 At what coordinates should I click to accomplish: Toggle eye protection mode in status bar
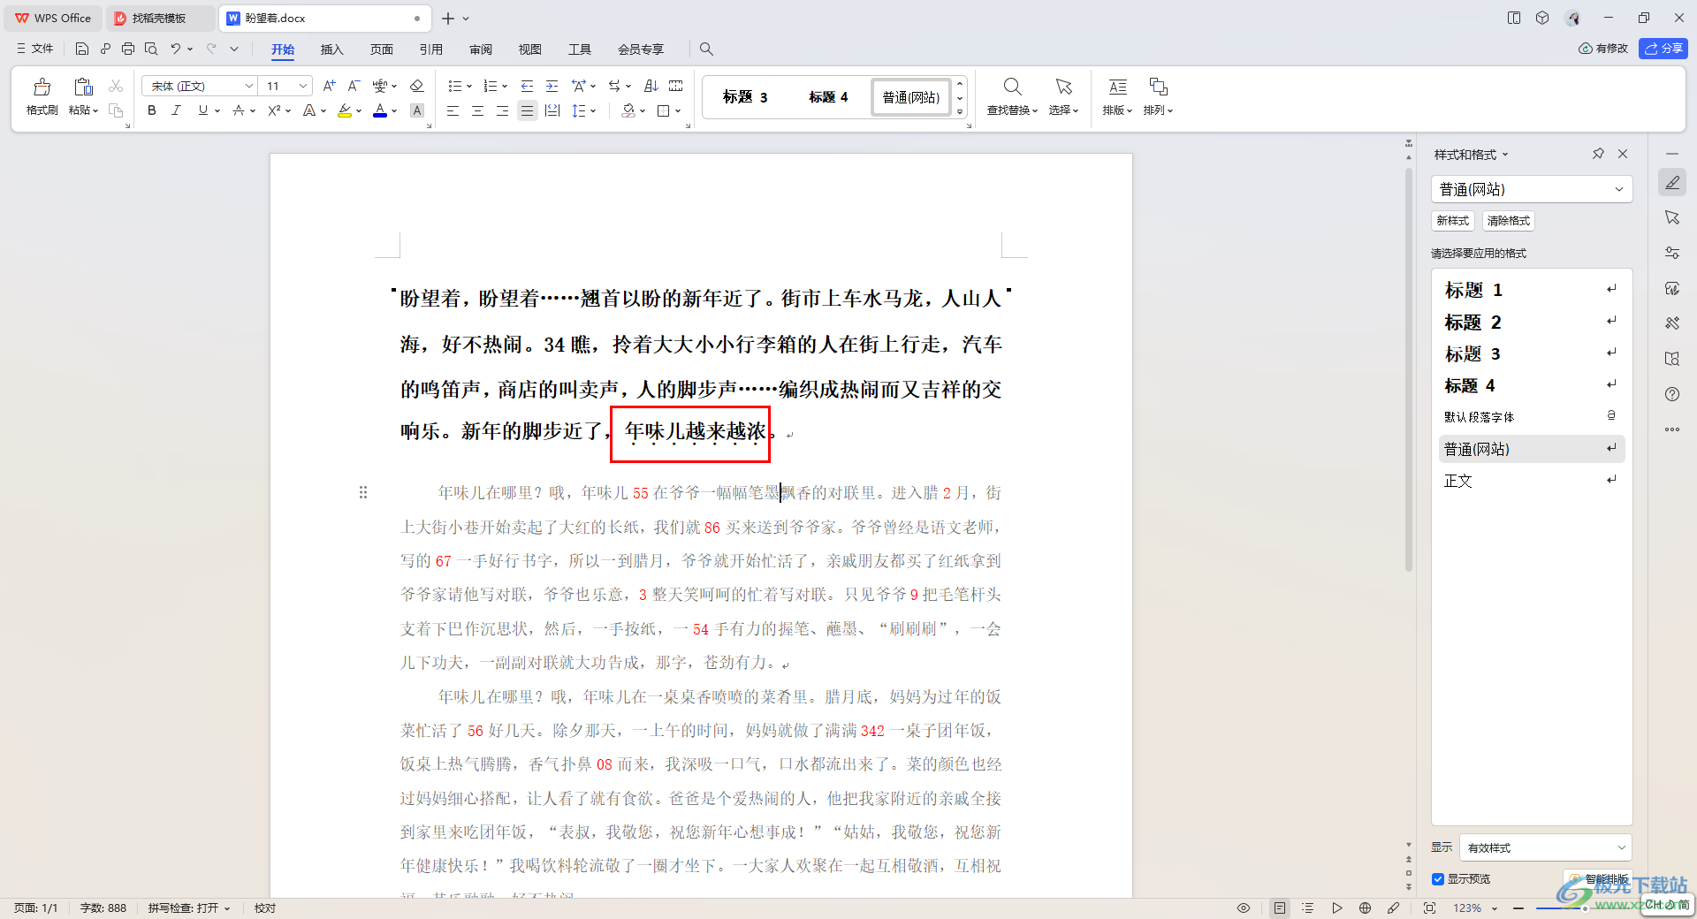pos(1244,908)
